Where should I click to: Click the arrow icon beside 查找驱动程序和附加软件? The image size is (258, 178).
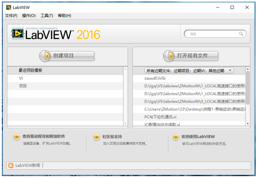(x=16, y=136)
